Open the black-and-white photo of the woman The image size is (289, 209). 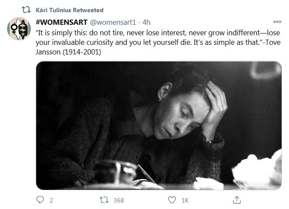point(158,125)
